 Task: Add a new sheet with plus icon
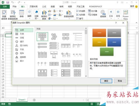tap(34, 100)
